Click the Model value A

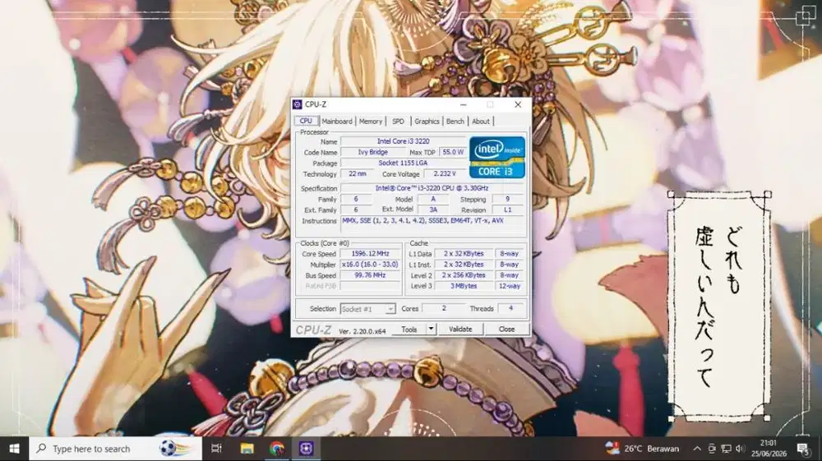point(433,199)
